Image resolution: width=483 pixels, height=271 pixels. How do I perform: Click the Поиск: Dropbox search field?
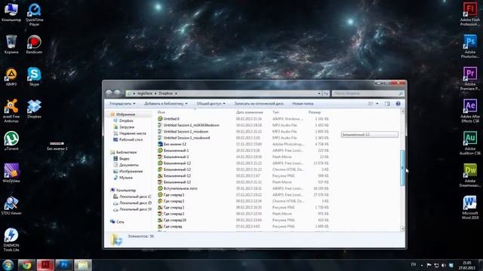coord(368,93)
